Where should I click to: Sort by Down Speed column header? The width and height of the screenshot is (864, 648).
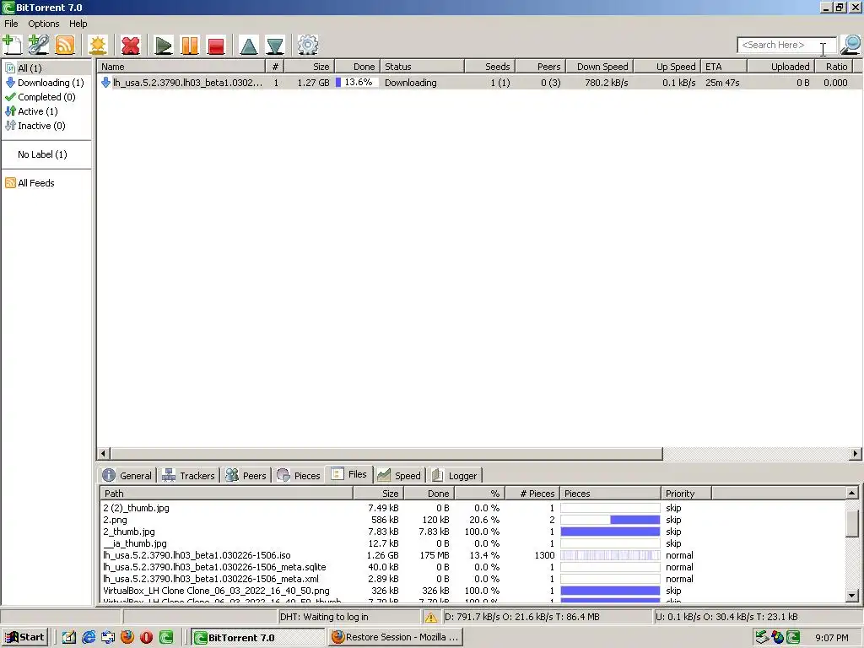pyautogui.click(x=600, y=67)
